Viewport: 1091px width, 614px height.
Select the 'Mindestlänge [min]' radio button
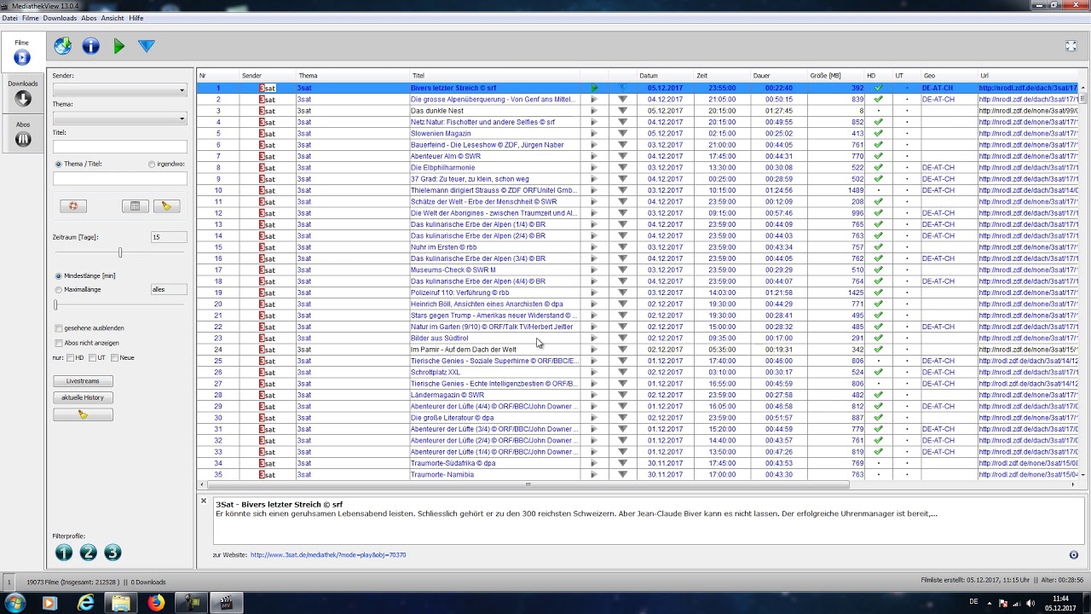click(59, 276)
